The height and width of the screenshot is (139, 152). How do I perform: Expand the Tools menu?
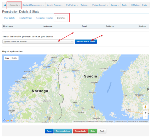pyautogui.click(x=125, y=5)
